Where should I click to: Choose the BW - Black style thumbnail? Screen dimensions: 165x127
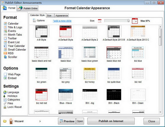coord(114,94)
